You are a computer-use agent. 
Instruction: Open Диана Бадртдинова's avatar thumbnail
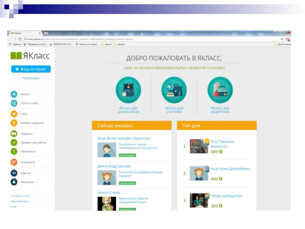click(x=107, y=177)
